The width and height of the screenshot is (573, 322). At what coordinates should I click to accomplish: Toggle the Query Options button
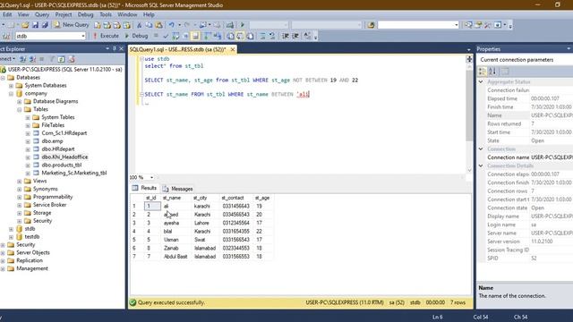coord(185,36)
